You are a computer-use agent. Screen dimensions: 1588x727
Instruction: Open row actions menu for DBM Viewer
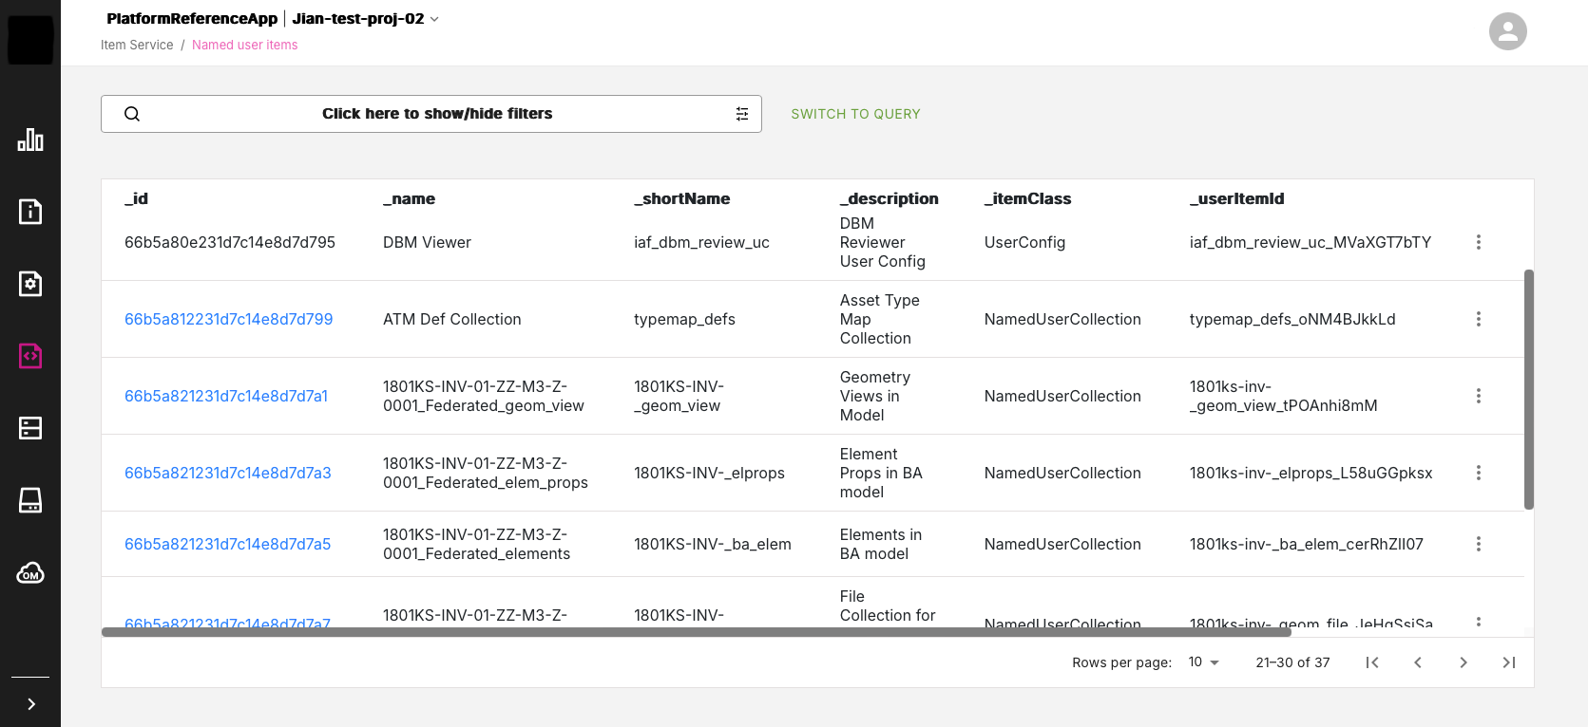tap(1478, 242)
